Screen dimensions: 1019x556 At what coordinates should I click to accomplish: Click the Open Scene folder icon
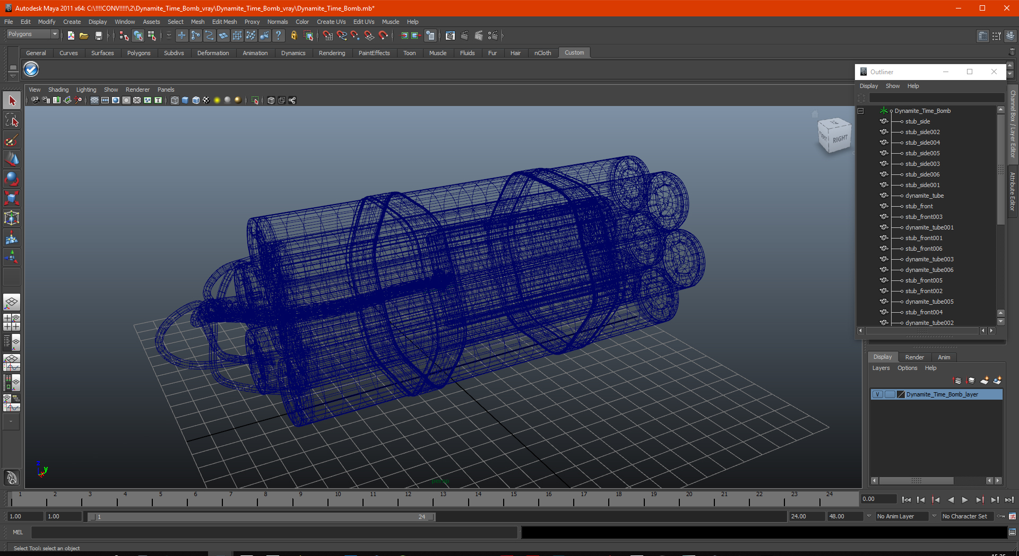[84, 36]
